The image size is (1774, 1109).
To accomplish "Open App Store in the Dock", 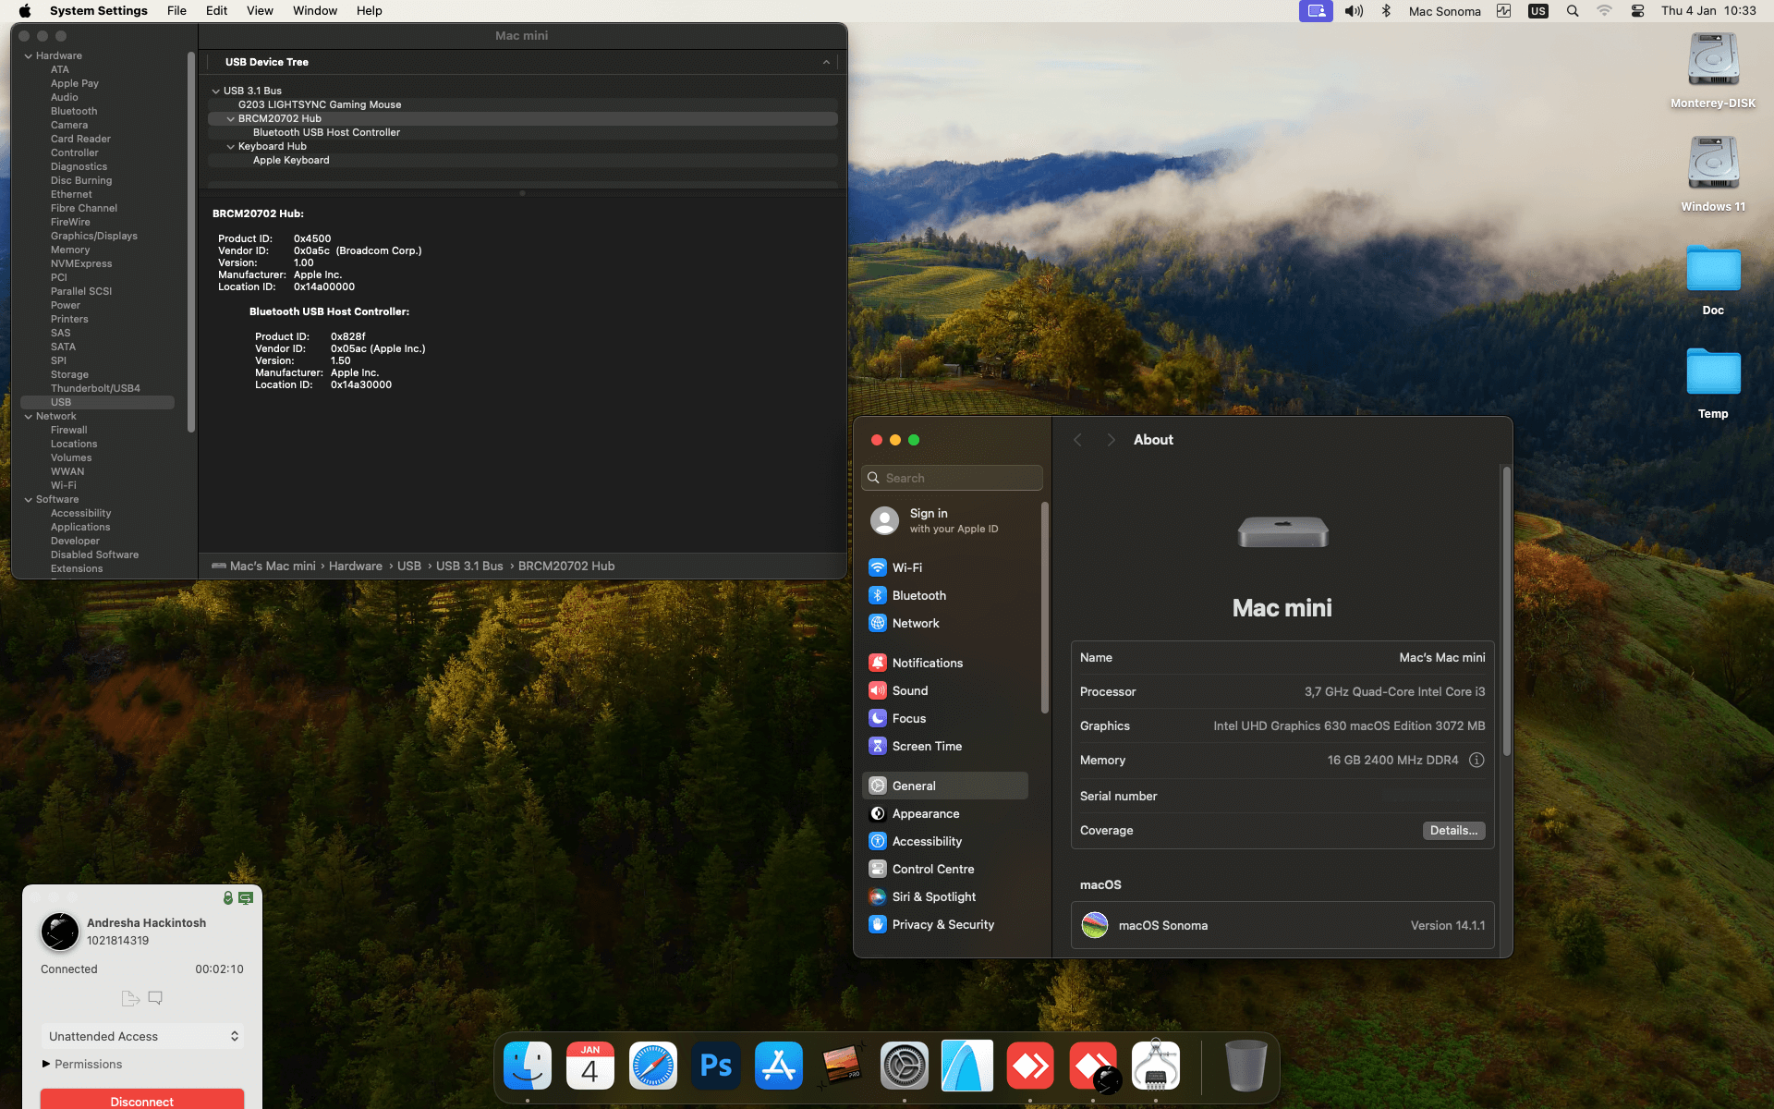I will pos(779,1066).
